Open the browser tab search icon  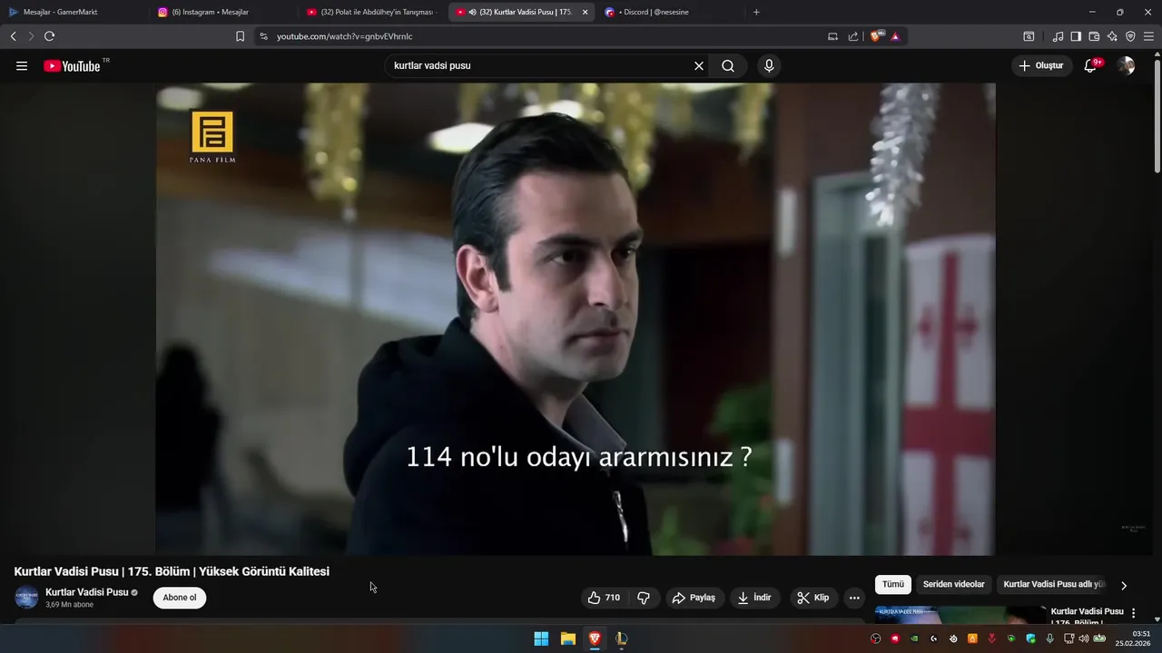[x=1029, y=36]
